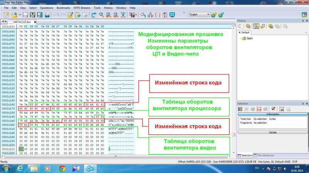Open the Window menu
Screen dimensions: 309x173
pyautogui.click(x=121, y=8)
